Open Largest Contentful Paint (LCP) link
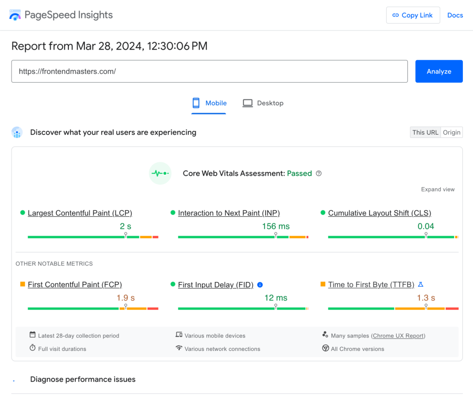473x418 pixels. (x=80, y=213)
